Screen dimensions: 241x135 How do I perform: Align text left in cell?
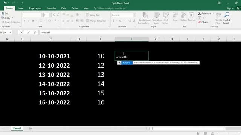[x=64, y=21]
